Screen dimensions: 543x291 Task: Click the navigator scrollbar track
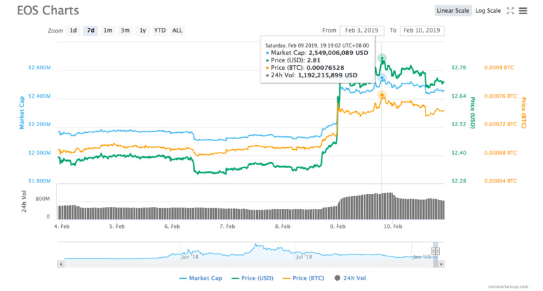[248, 264]
